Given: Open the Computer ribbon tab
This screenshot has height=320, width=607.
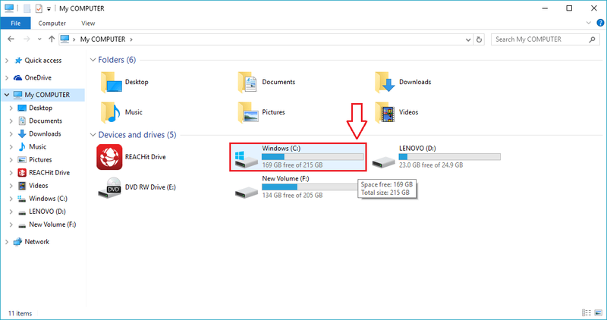Looking at the screenshot, I should [52, 24].
